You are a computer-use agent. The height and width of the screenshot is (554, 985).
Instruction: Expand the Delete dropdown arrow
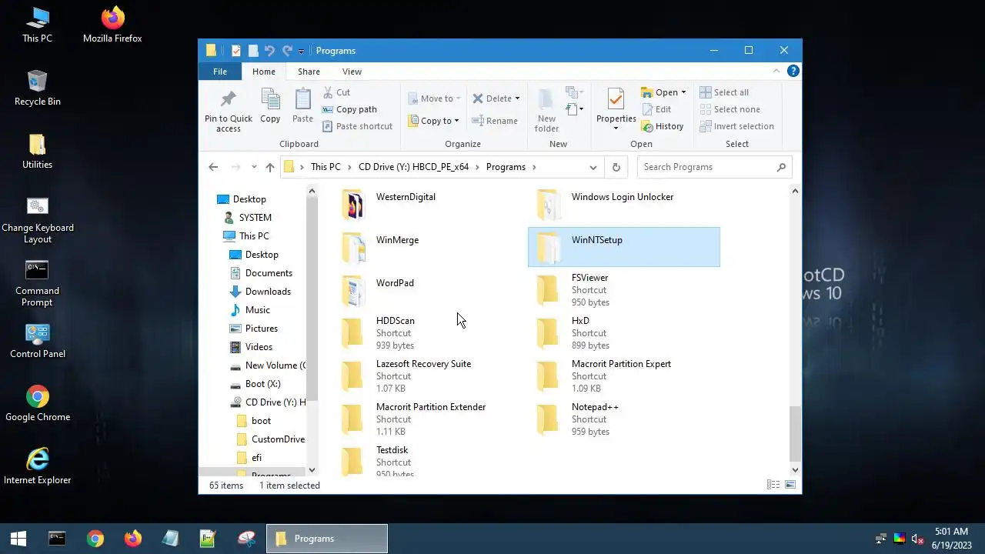pyautogui.click(x=517, y=98)
